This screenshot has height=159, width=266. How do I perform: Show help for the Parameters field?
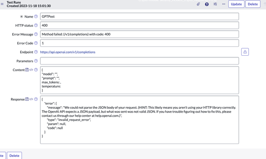click(x=36, y=61)
